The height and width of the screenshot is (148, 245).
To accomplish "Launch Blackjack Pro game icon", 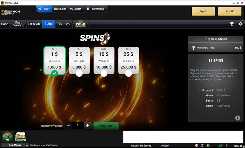I will click(20, 136).
